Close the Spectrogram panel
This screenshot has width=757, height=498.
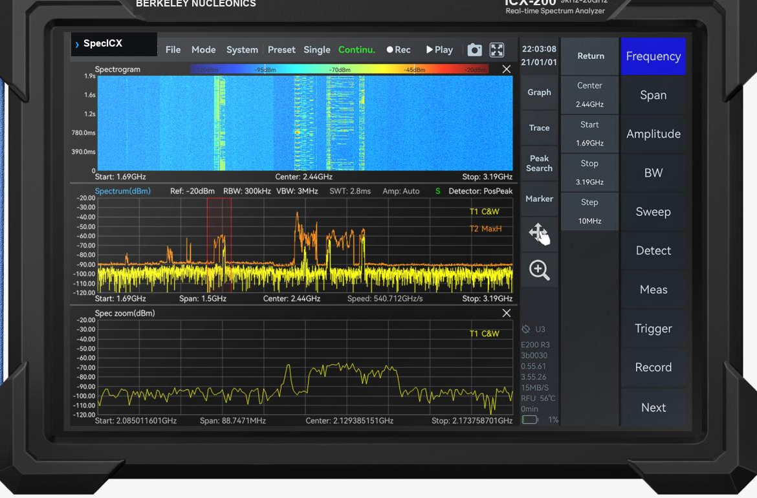point(506,69)
